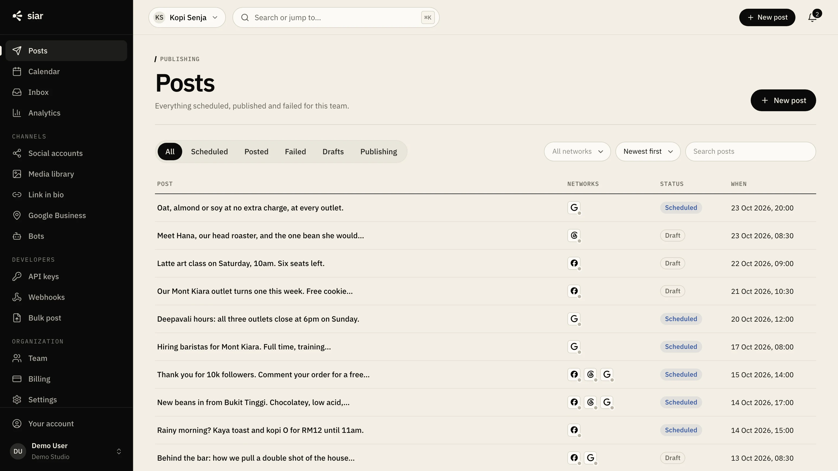Open the notifications bell
This screenshot has width=838, height=471.
pyautogui.click(x=812, y=17)
